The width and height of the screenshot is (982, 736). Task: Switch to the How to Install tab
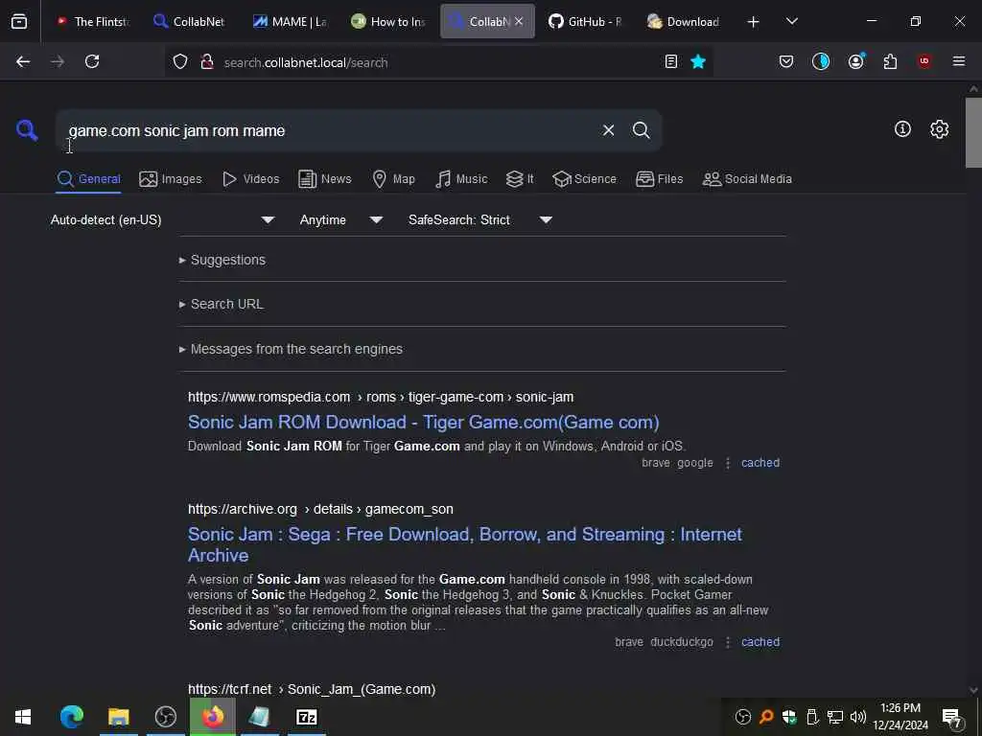387,21
